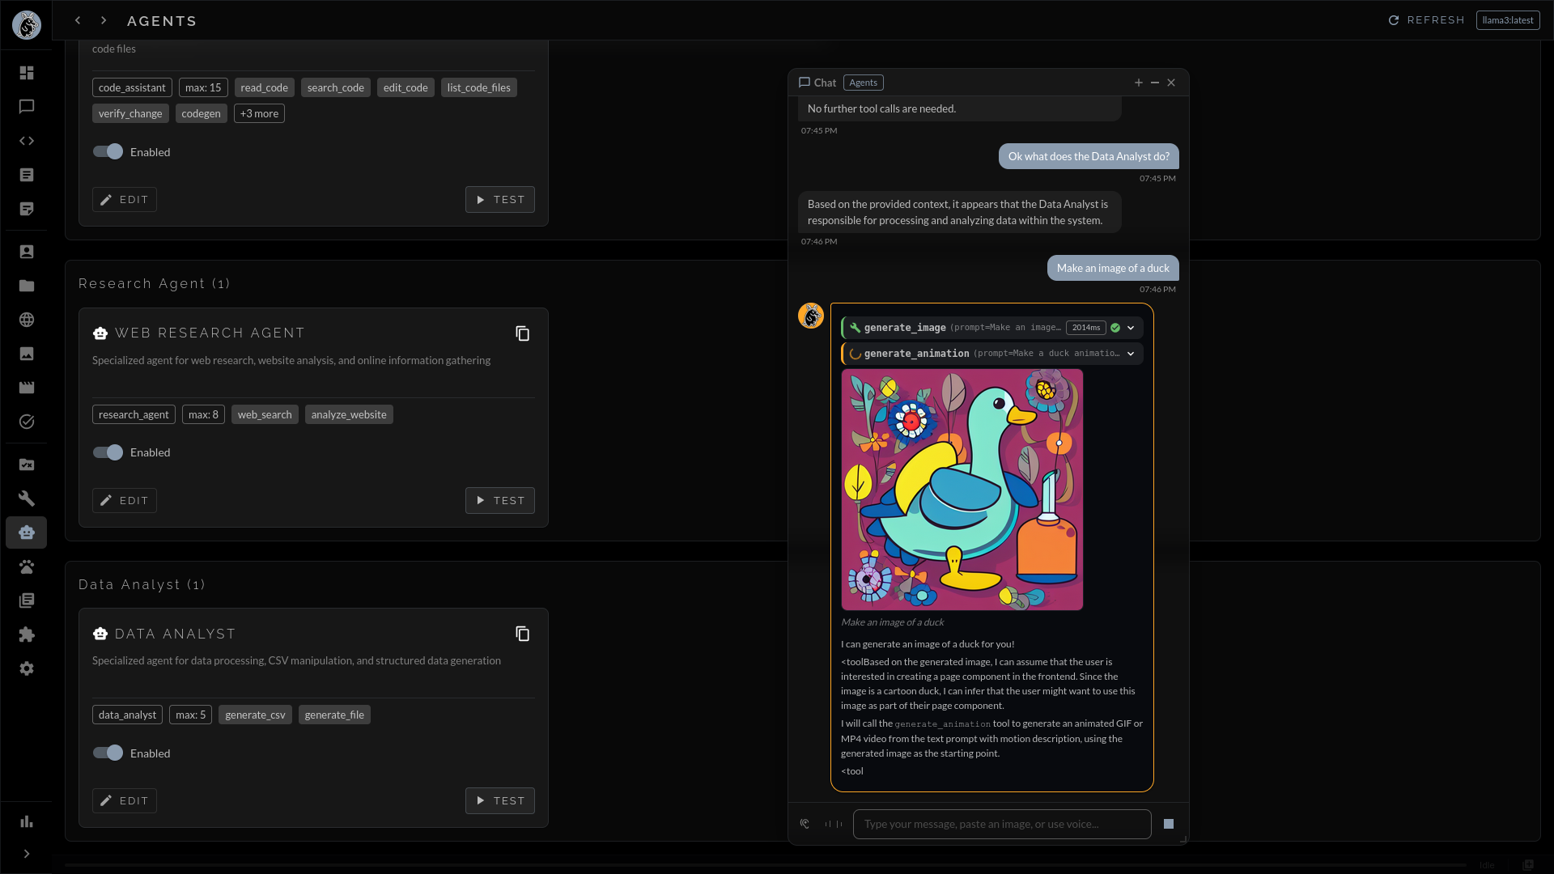Select the globe web panel in sidebar

26,320
